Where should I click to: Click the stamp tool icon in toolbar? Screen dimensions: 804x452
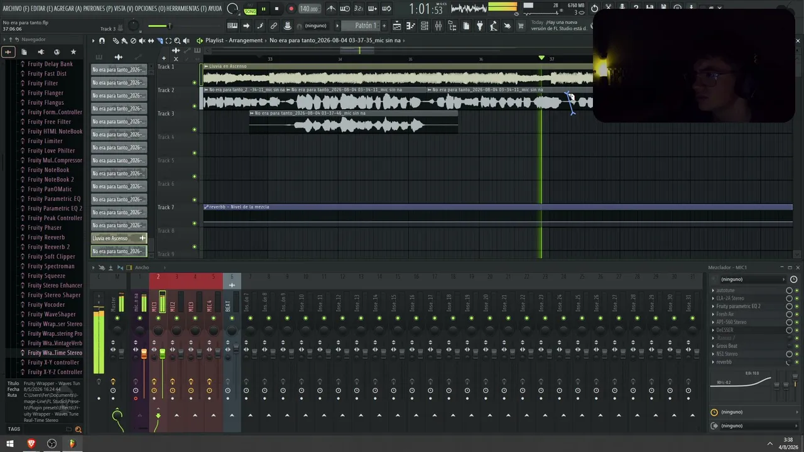288,26
